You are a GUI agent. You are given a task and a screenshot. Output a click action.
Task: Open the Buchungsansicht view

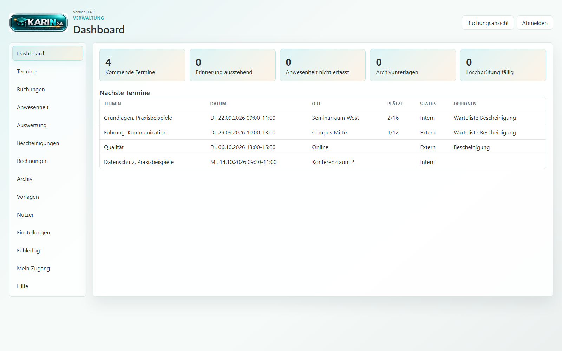(488, 23)
